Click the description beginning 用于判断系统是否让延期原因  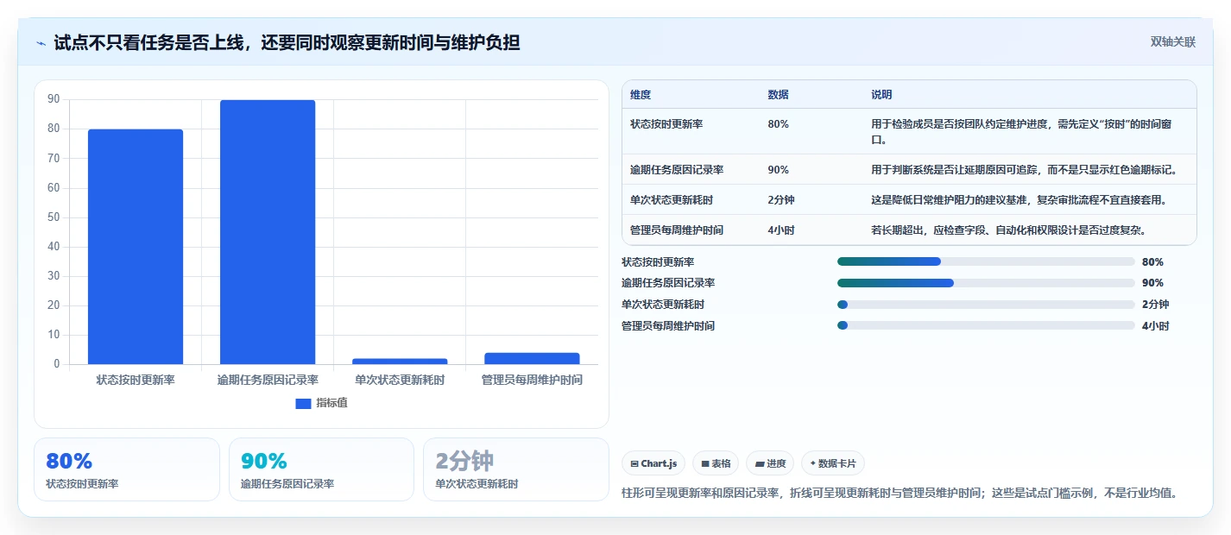coord(1025,170)
